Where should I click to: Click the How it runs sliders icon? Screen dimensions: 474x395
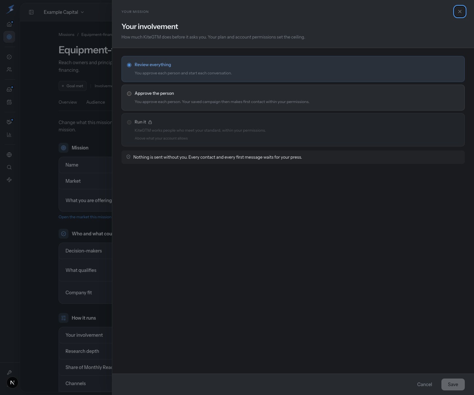[64, 318]
